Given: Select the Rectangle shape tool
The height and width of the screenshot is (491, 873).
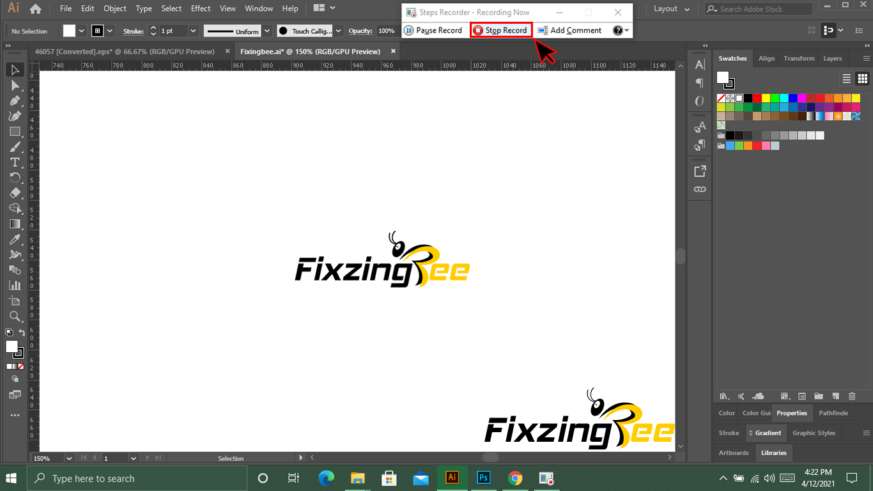Looking at the screenshot, I should pyautogui.click(x=15, y=132).
